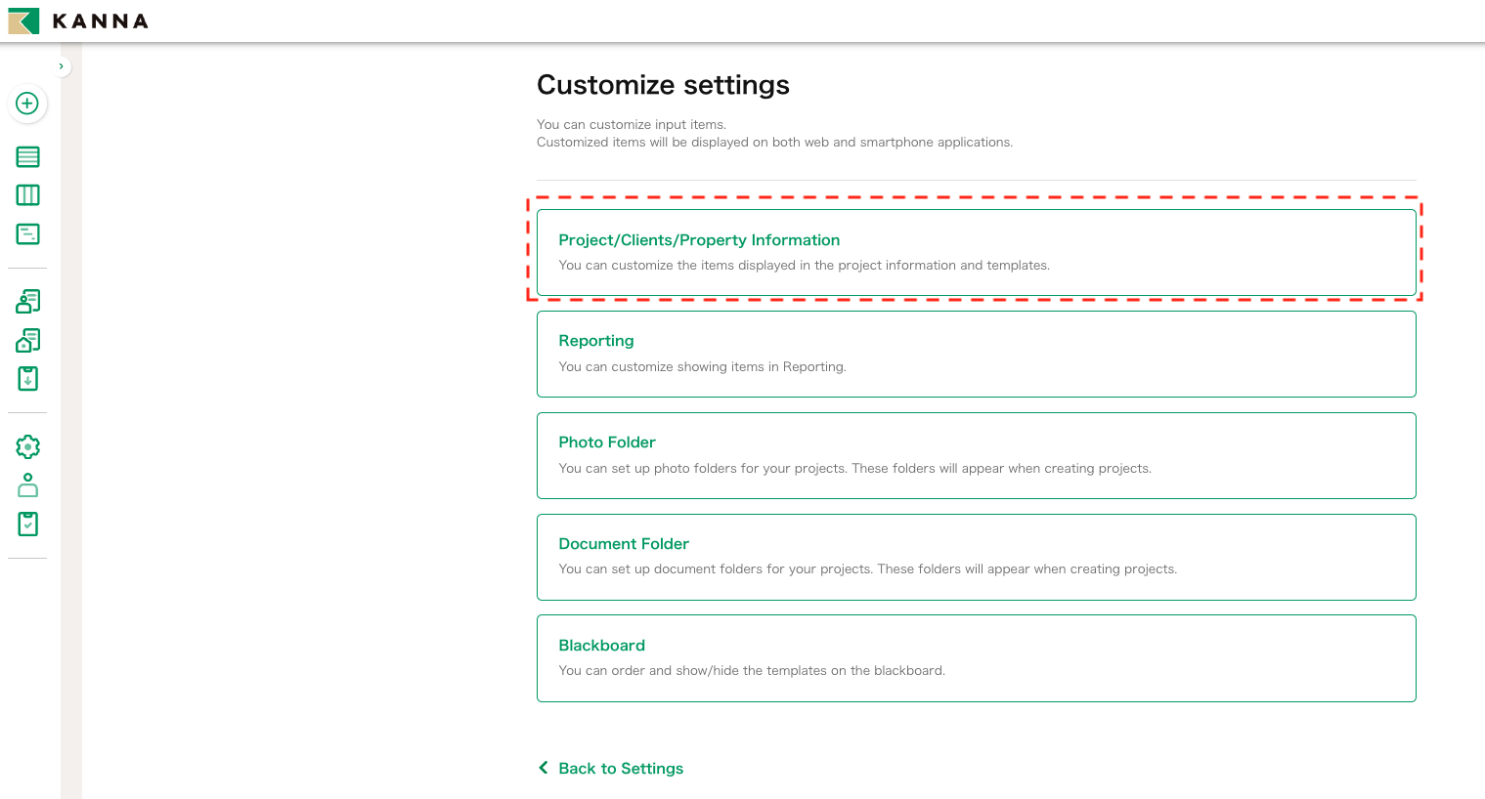Image resolution: width=1485 pixels, height=799 pixels.
Task: Click the circular plus add button
Action: click(27, 104)
